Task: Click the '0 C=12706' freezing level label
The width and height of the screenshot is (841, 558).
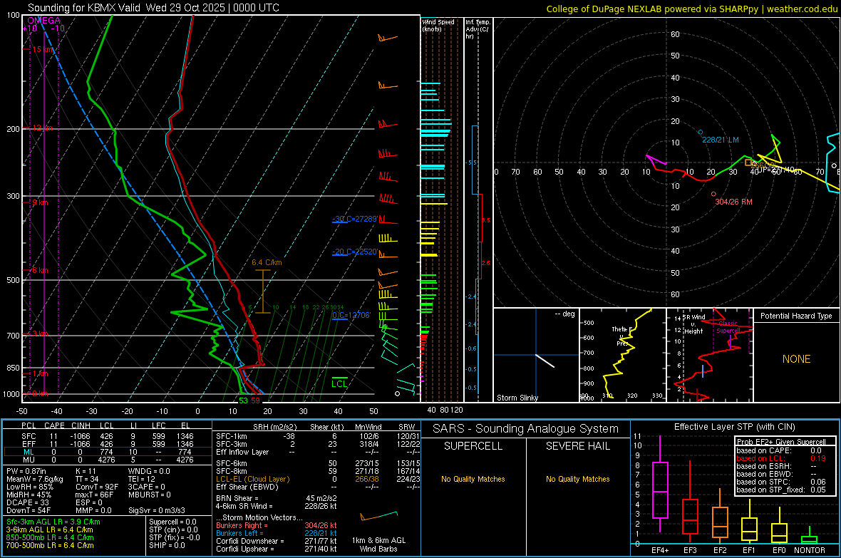Action: point(351,315)
